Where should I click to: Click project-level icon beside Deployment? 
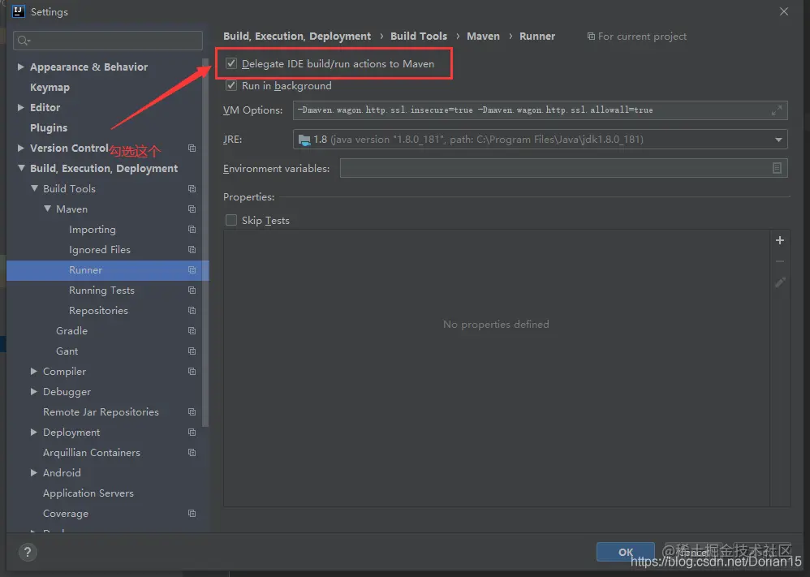coord(192,432)
